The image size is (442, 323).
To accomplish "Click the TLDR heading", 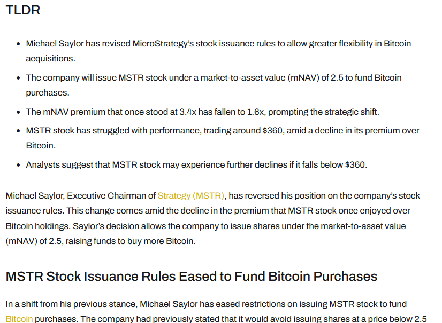I will click(22, 10).
